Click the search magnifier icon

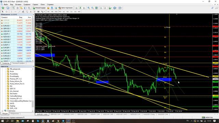click(212, 8)
